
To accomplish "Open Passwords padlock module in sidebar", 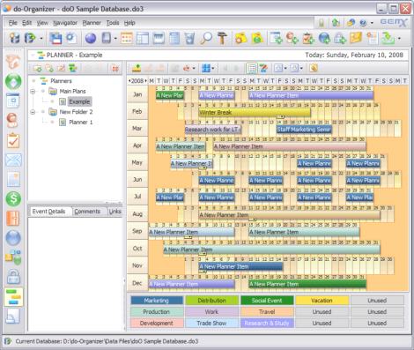I will pyautogui.click(x=13, y=277).
